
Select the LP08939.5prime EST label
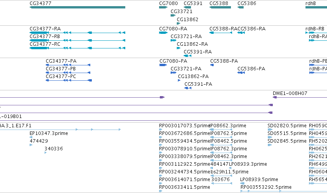click(x=259, y=180)
